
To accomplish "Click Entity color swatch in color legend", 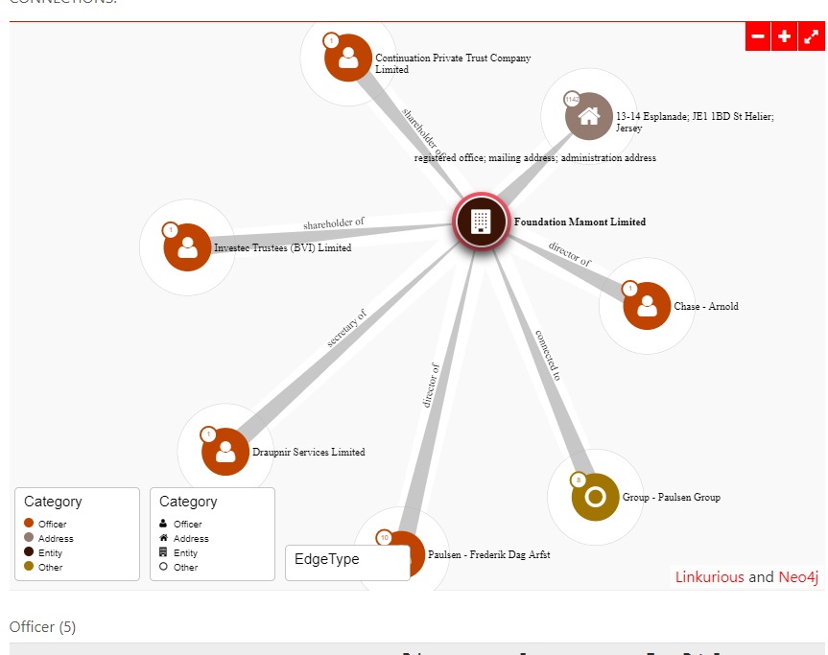I will [x=29, y=551].
